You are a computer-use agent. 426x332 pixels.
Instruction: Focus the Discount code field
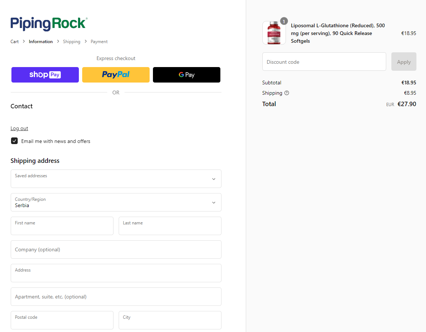[x=324, y=62]
